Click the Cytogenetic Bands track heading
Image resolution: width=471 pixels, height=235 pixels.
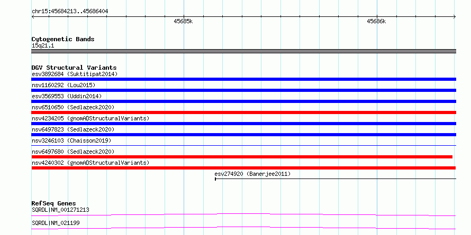[x=63, y=39]
